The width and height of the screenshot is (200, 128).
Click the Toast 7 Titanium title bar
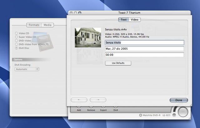click(129, 13)
